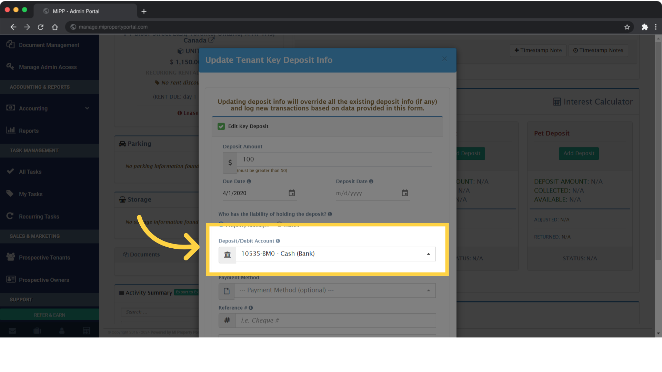Open a new browser tab
Image resolution: width=662 pixels, height=372 pixels.
tap(144, 11)
